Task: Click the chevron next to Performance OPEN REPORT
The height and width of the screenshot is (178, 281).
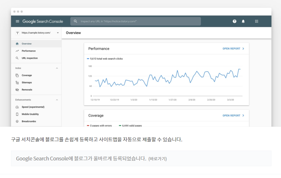Action: pos(243,48)
